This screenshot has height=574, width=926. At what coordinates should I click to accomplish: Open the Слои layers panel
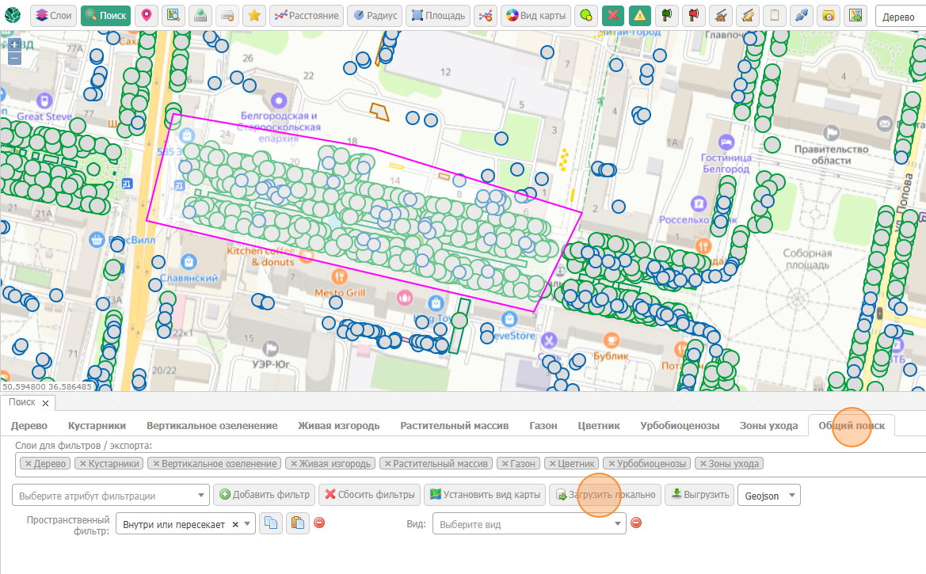point(53,16)
